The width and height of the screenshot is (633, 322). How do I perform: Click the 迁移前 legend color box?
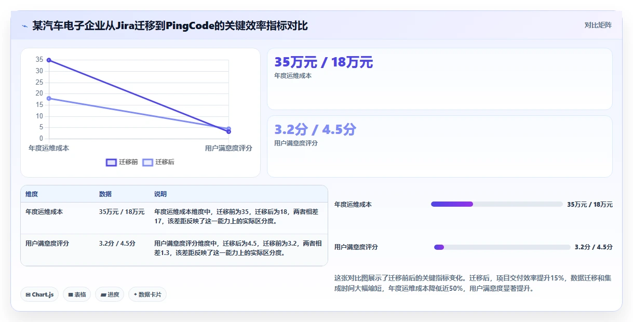(111, 162)
